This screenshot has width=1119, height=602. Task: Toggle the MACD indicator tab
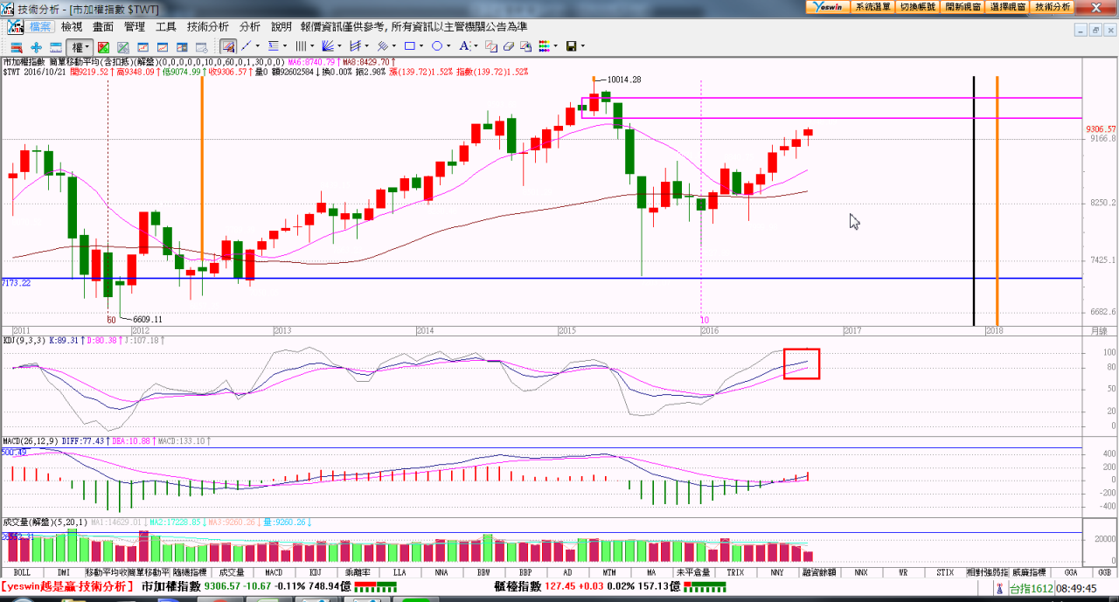(x=274, y=572)
